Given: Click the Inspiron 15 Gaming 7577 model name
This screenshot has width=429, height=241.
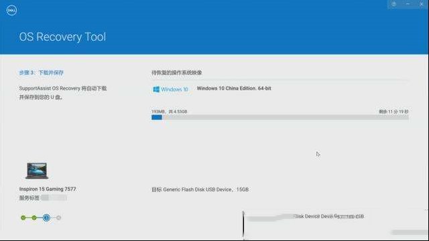Looking at the screenshot, I should [x=48, y=189].
